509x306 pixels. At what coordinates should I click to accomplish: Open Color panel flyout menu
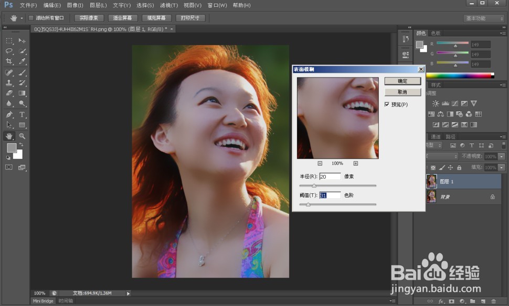(503, 33)
